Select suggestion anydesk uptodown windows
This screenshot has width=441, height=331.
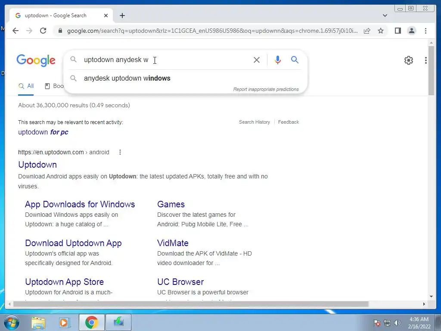pyautogui.click(x=186, y=78)
